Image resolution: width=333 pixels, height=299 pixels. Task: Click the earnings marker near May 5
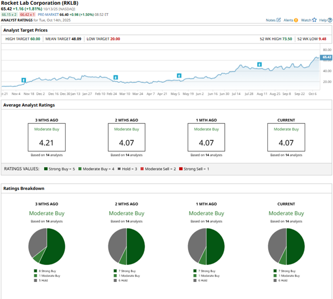[x=179, y=76]
